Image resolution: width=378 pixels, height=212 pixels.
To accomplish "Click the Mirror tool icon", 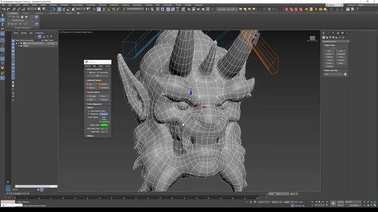I will click(x=148, y=9).
